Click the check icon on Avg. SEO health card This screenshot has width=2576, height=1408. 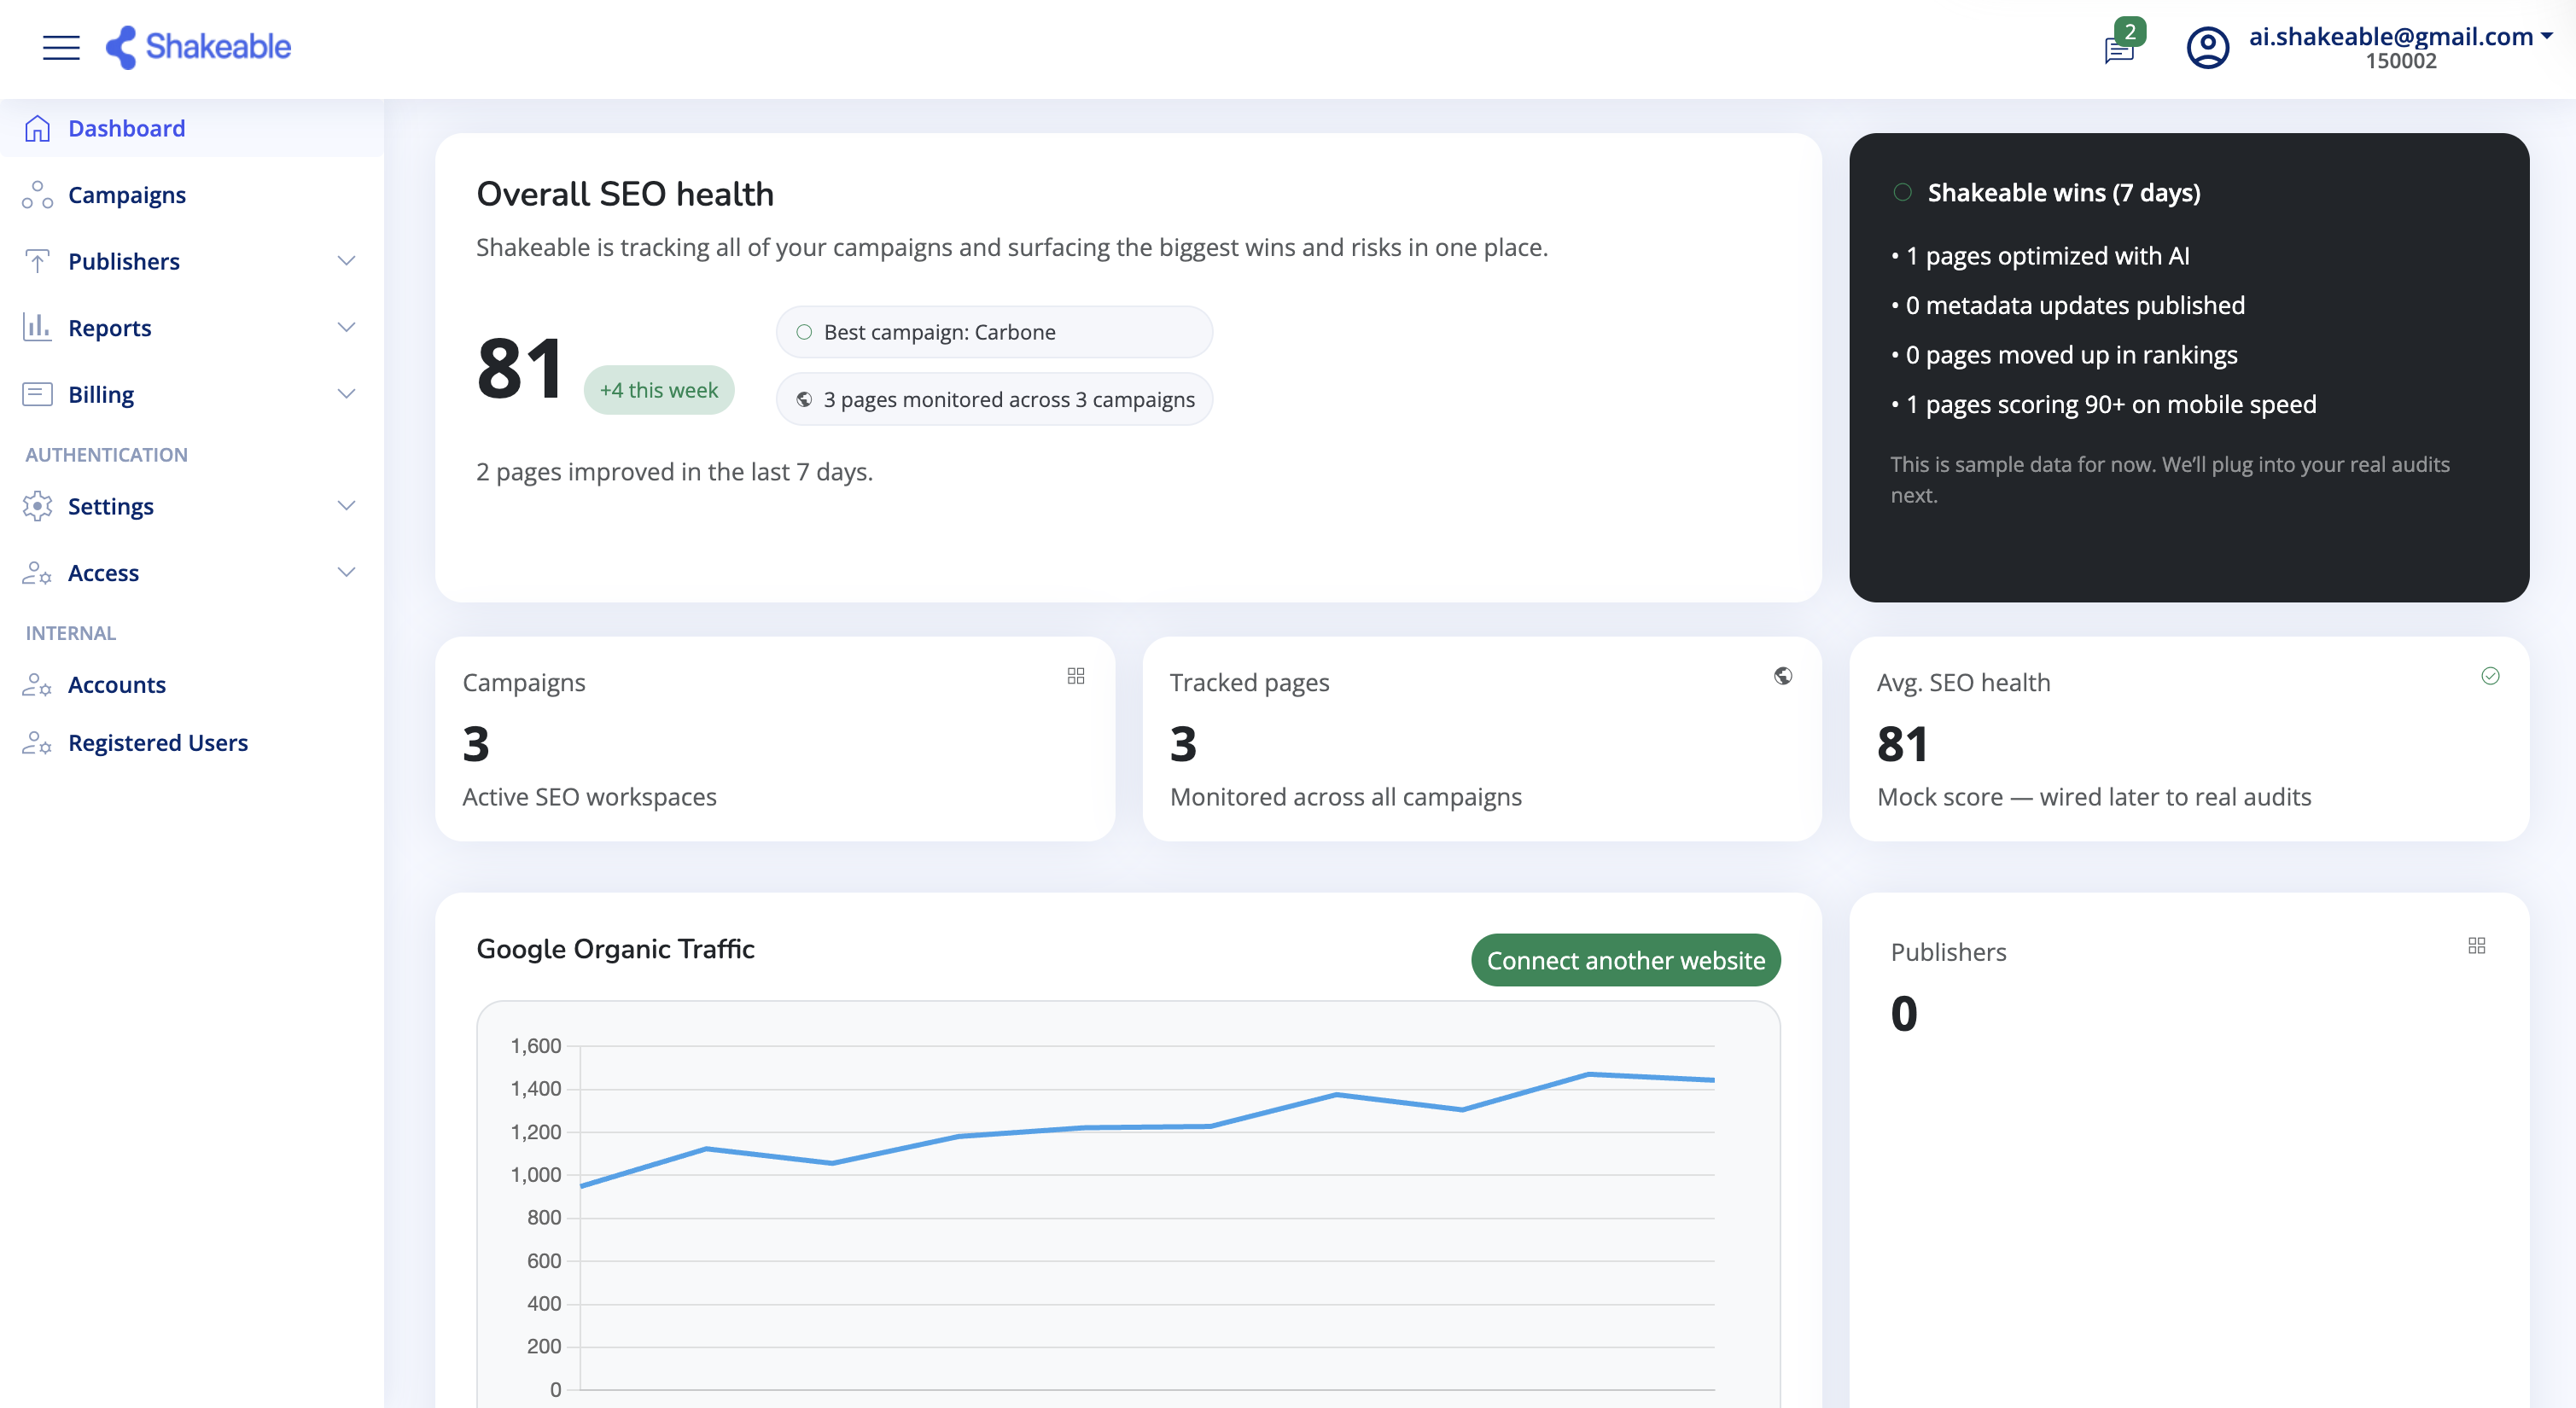tap(2491, 676)
